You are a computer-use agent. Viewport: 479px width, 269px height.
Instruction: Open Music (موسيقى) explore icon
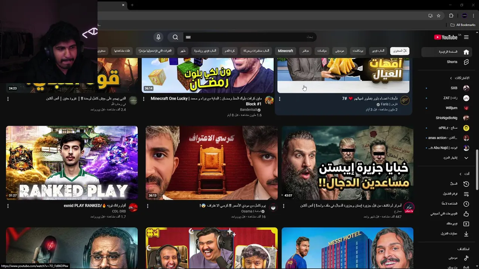click(x=466, y=258)
